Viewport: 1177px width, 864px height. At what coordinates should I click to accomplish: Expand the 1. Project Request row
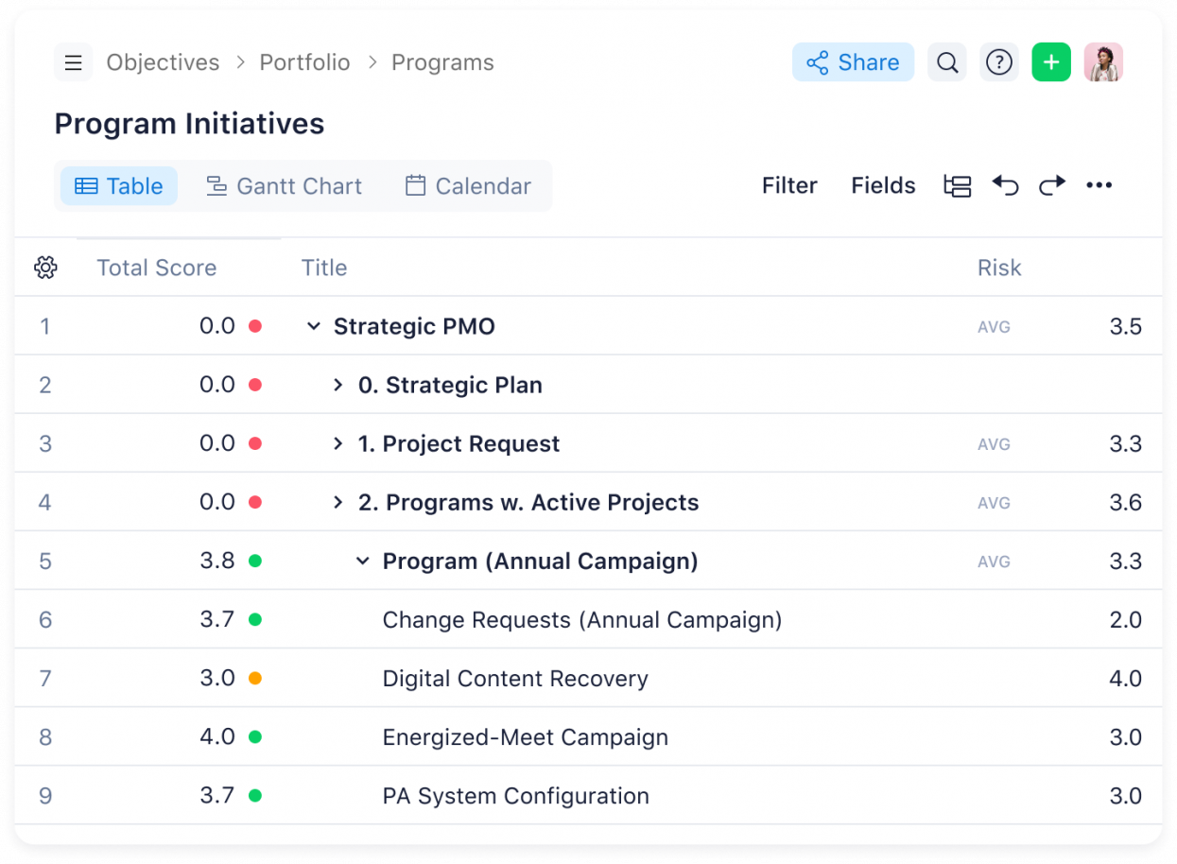[x=338, y=443]
